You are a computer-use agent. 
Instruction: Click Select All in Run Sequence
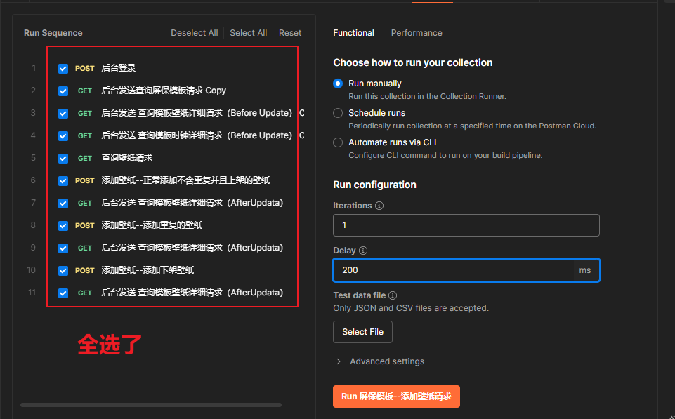tap(249, 33)
